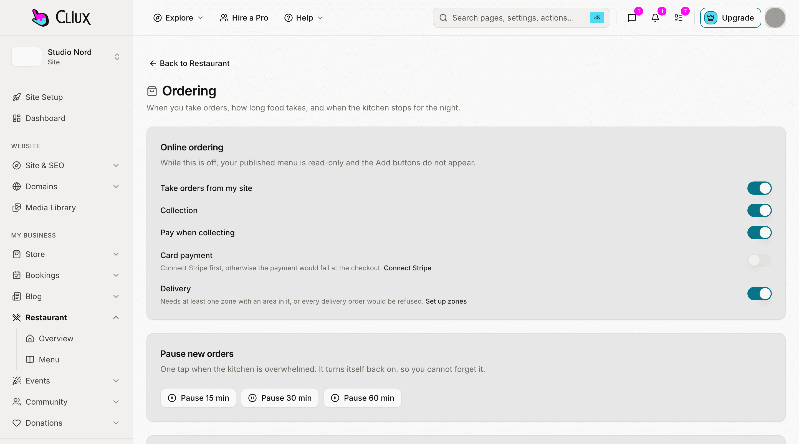Click the Site Setup rocket icon
The width and height of the screenshot is (799, 444).
click(x=16, y=97)
